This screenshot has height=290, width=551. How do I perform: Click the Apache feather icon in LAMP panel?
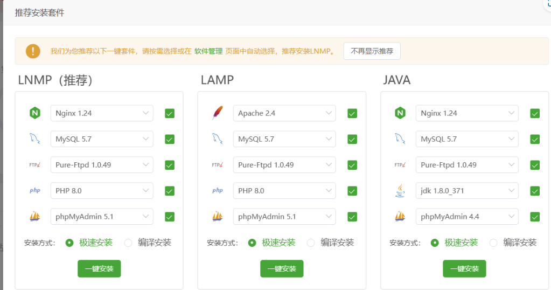click(x=218, y=113)
